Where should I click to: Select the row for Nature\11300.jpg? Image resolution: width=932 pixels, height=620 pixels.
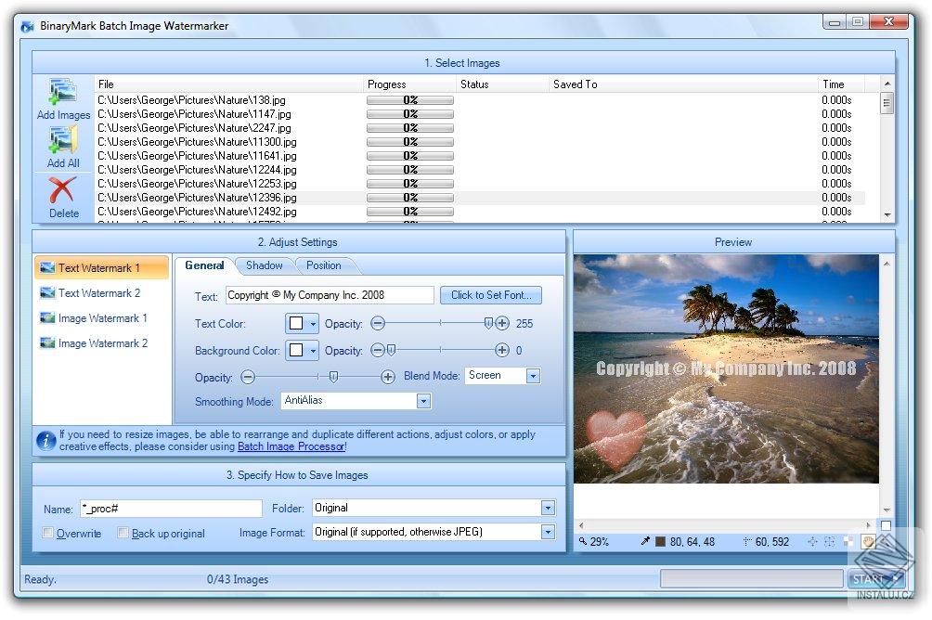pos(480,141)
